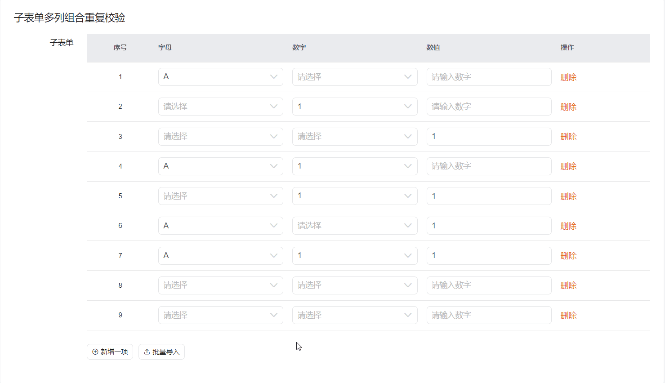Viewport: 665px width, 383px height.
Task: Focus the 数值 field in row 3
Action: [x=489, y=137]
